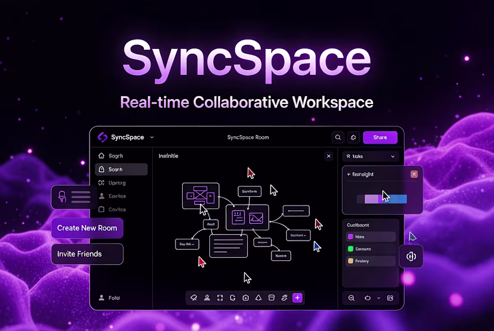Image resolution: width=494 pixels, height=331 pixels.
Task: Select the pen tool in bottom toolbar
Action: [x=194, y=298]
